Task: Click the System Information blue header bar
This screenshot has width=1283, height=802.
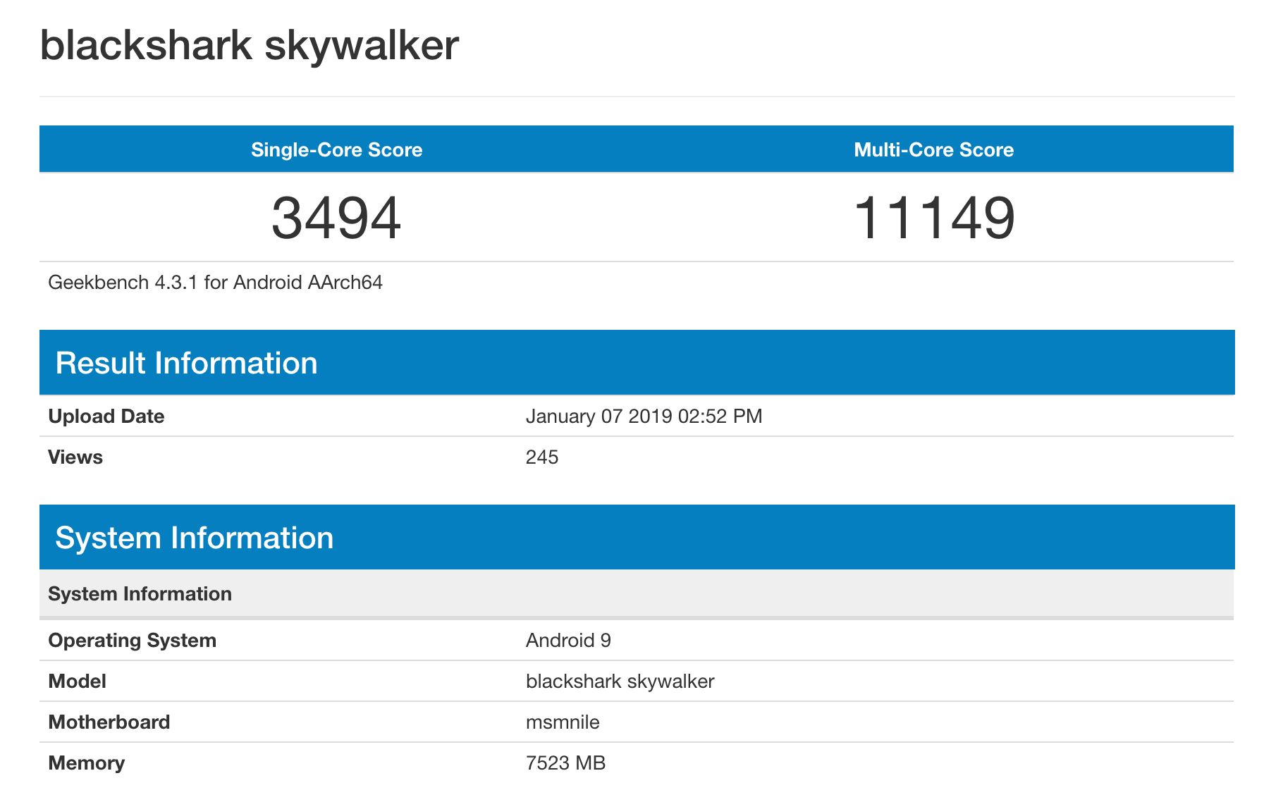Action: click(196, 537)
